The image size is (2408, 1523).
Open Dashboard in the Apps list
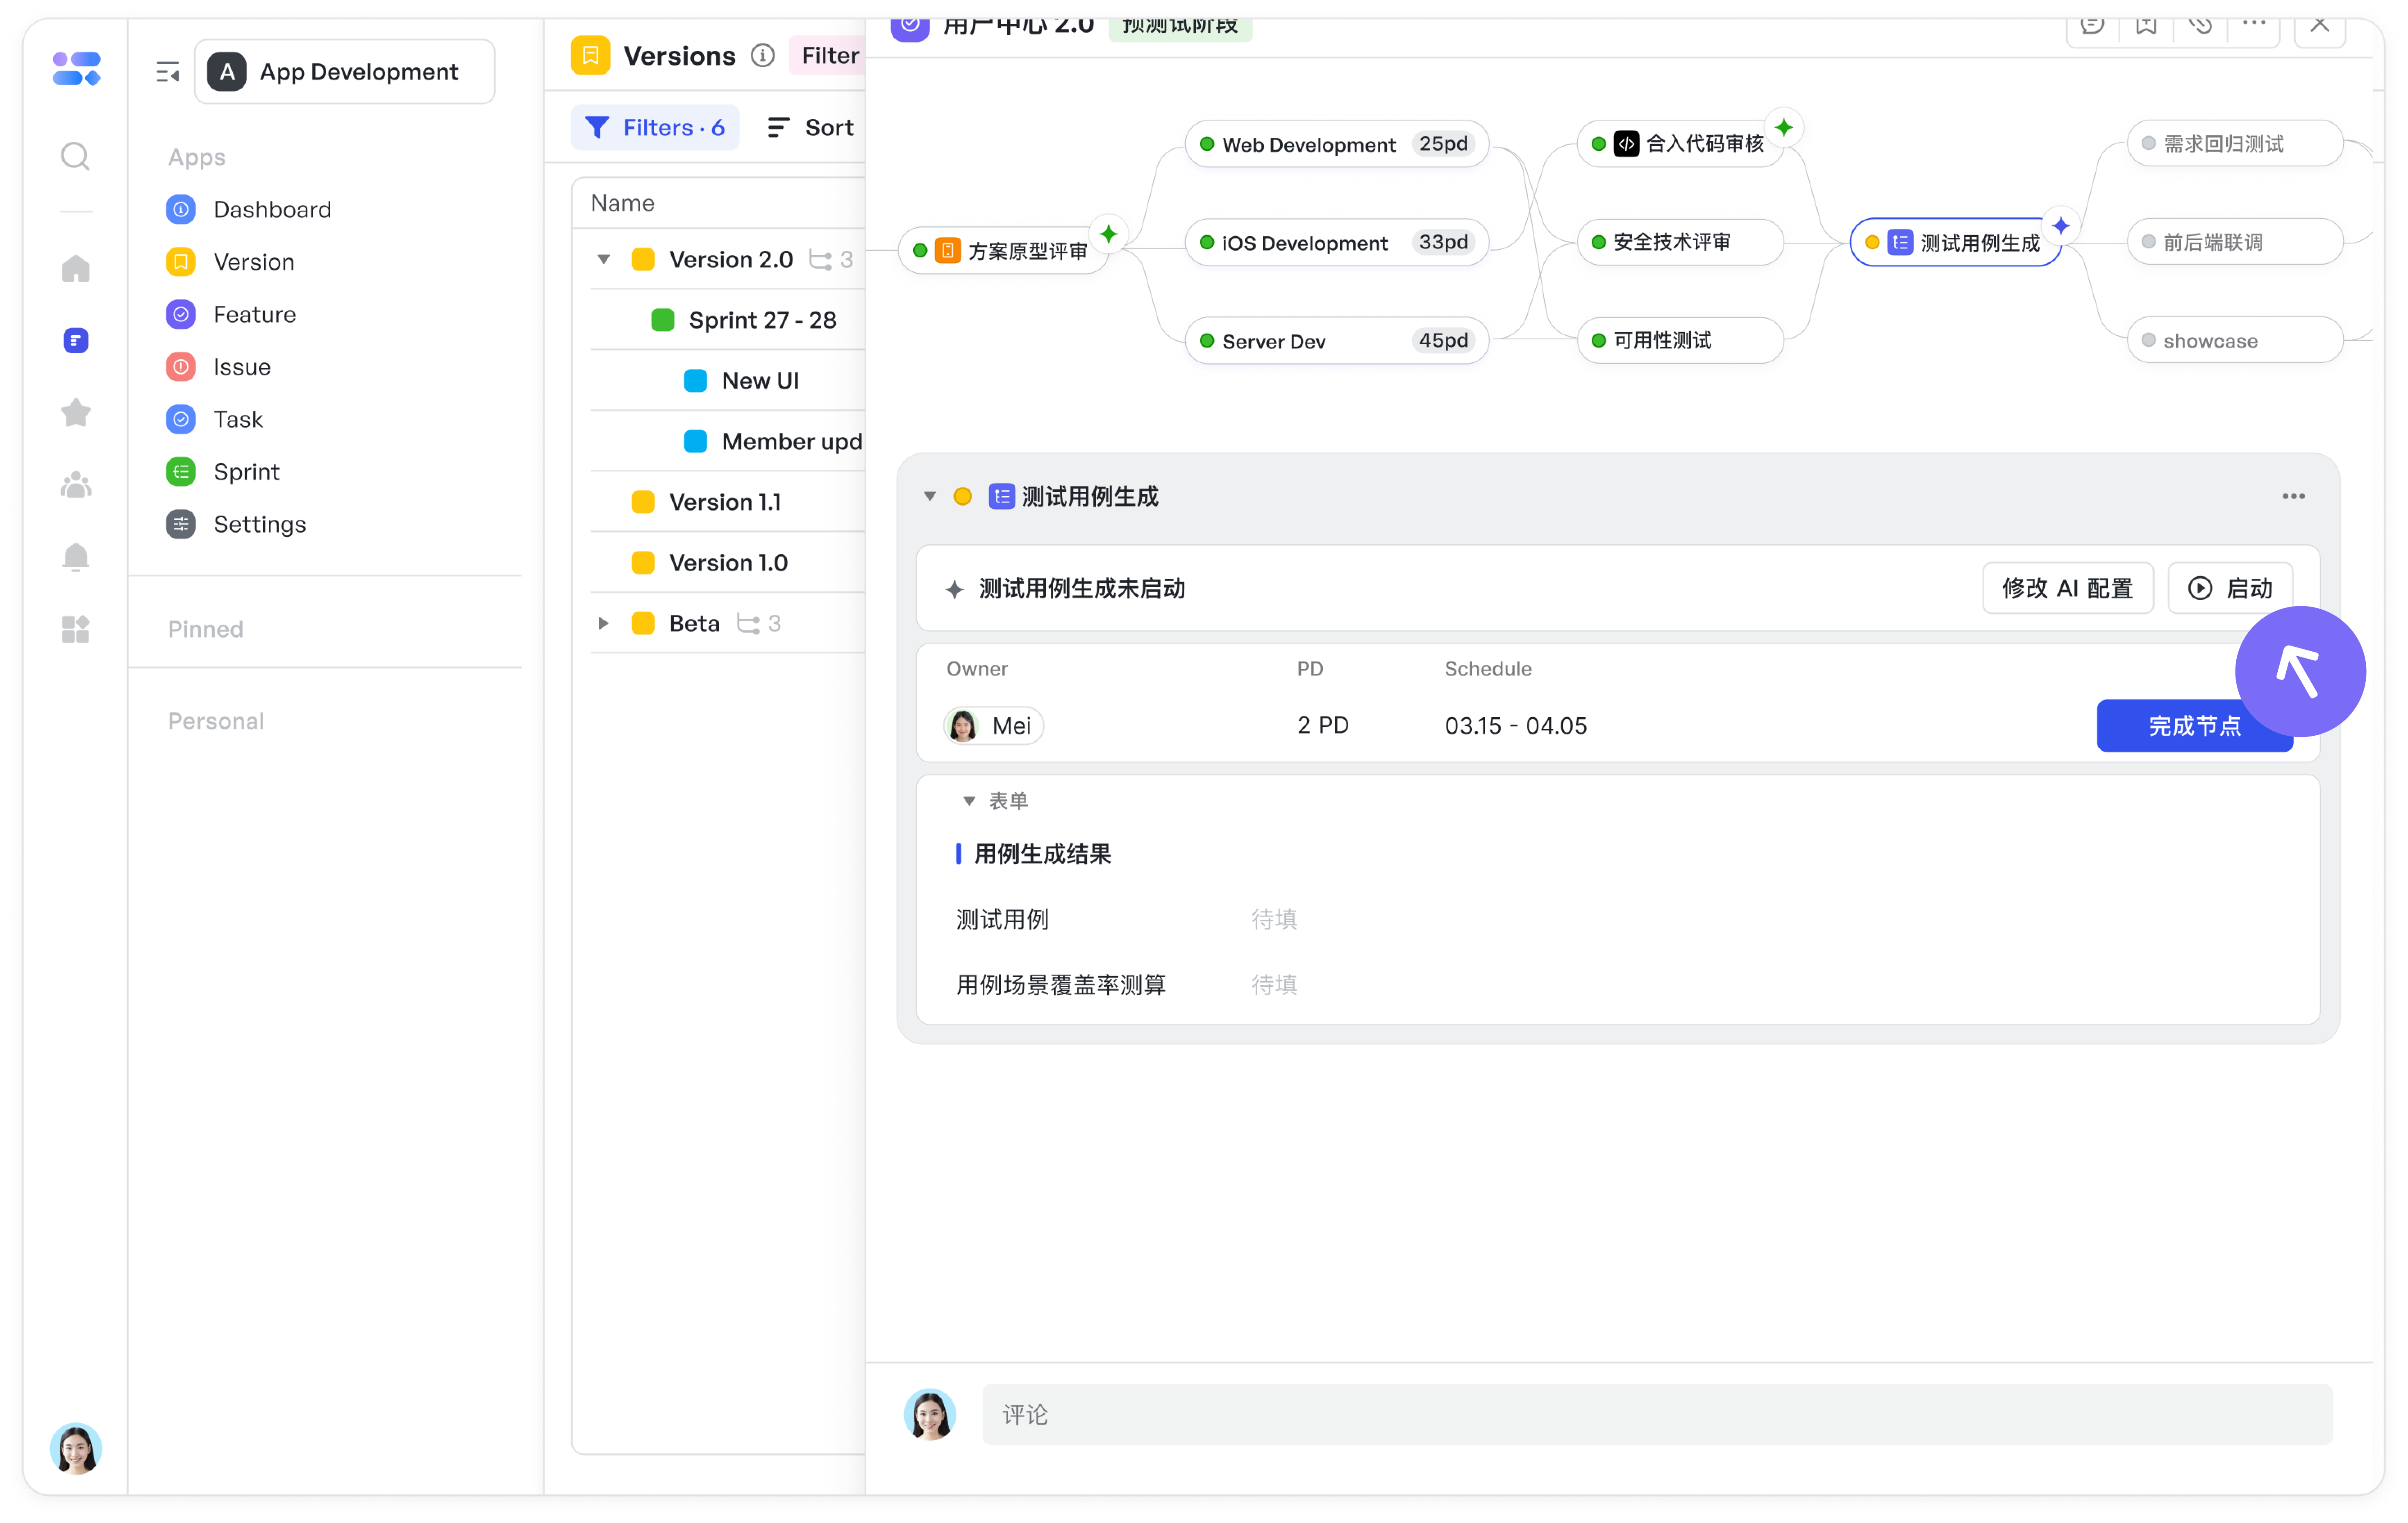[x=250, y=209]
